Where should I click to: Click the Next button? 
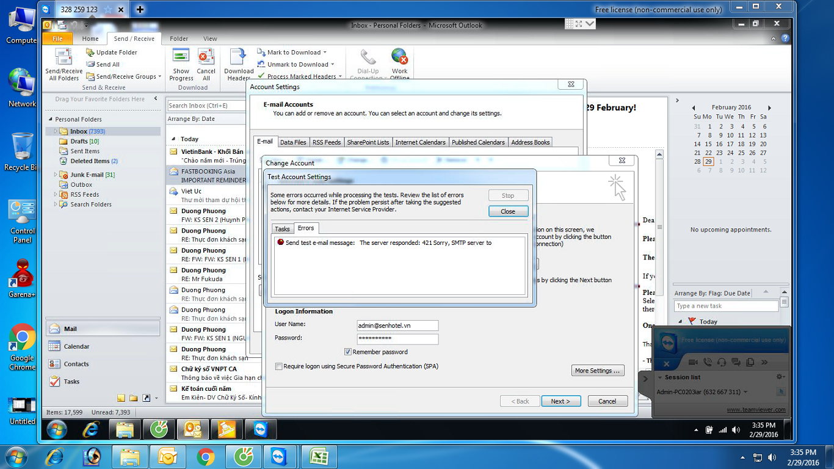(x=560, y=401)
